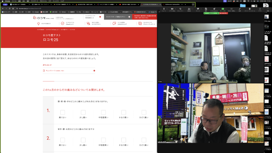Click the checkmark Checkしよう icon
Viewport: 272px width, 153px height.
(62, 23)
